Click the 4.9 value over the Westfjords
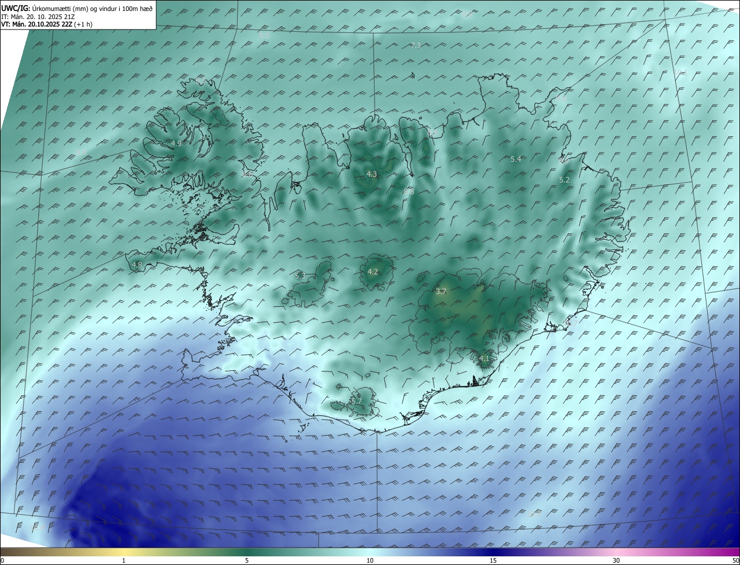Image resolution: width=740 pixels, height=565 pixels. 176,143
